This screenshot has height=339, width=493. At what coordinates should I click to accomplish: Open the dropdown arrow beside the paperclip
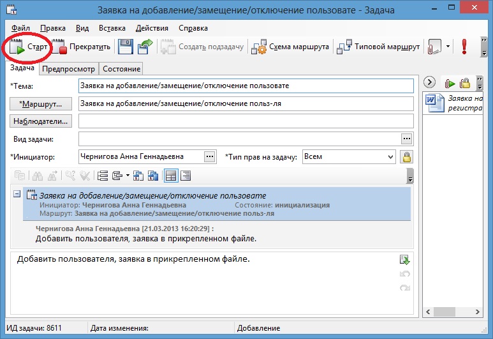tap(448, 47)
